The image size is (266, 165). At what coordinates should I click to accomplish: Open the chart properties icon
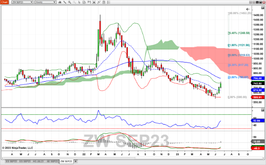click(104, 2)
